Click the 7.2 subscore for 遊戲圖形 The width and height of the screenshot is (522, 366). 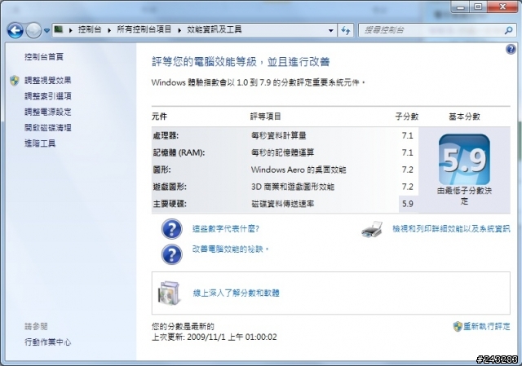point(408,187)
